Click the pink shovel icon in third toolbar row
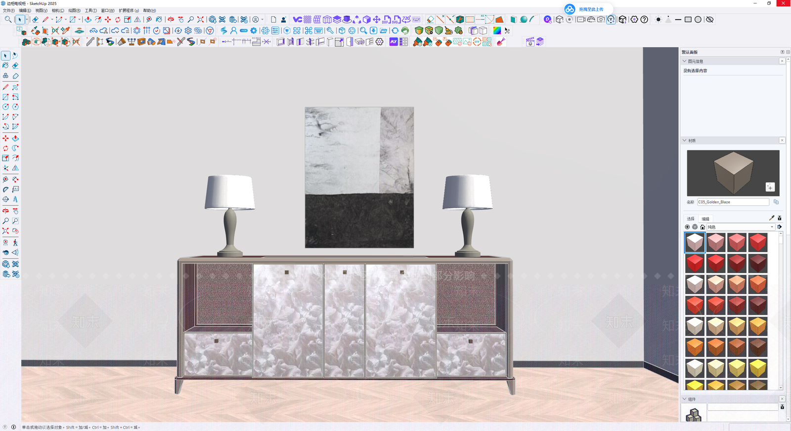 pos(501,42)
